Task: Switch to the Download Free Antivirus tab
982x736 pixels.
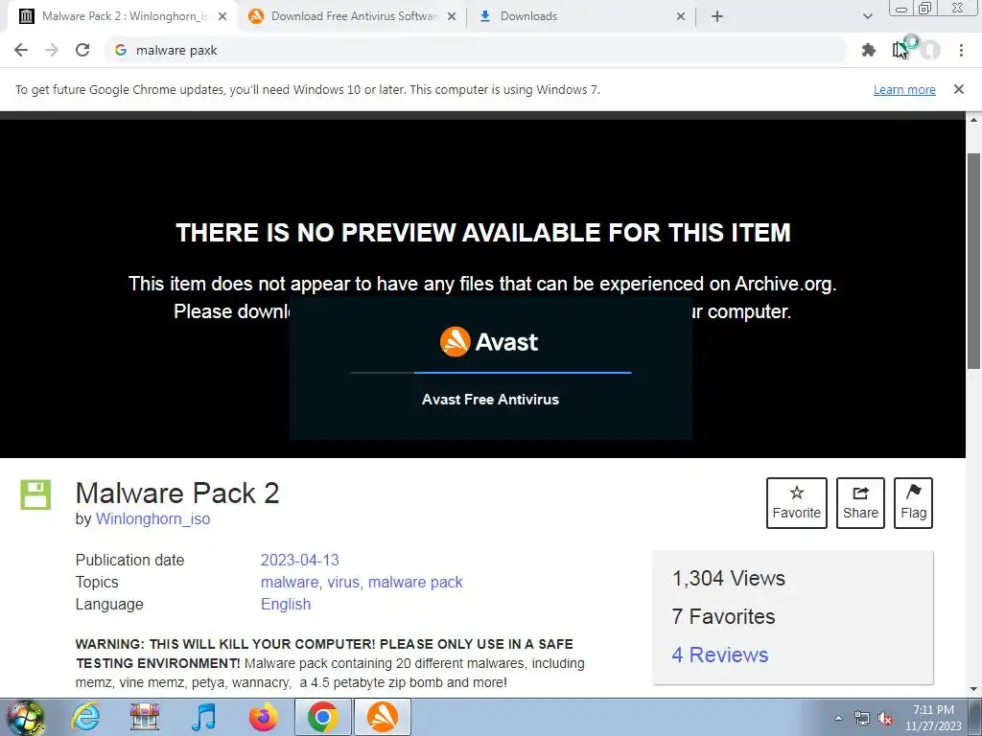Action: tap(353, 16)
